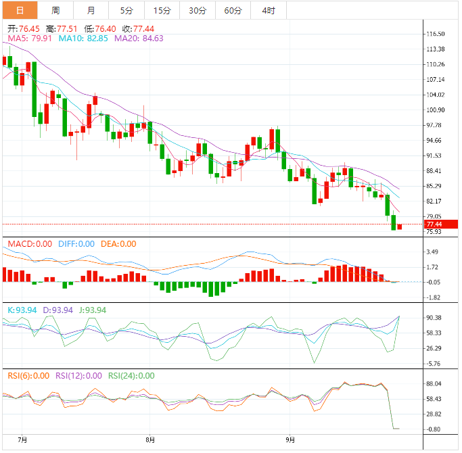Click the -1.82 MACD axis label
Viewport: 462px width, 453px height.
tap(432, 297)
